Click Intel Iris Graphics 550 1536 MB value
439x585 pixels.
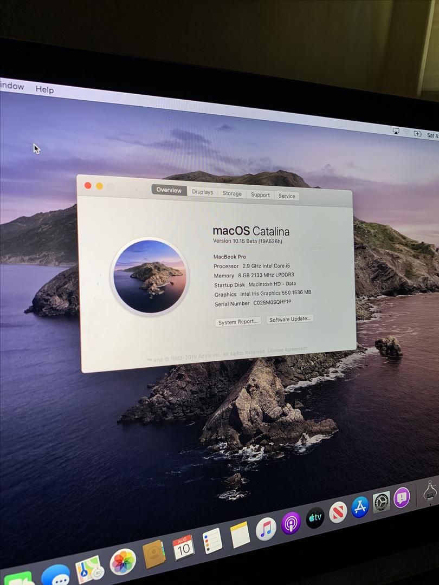[275, 293]
